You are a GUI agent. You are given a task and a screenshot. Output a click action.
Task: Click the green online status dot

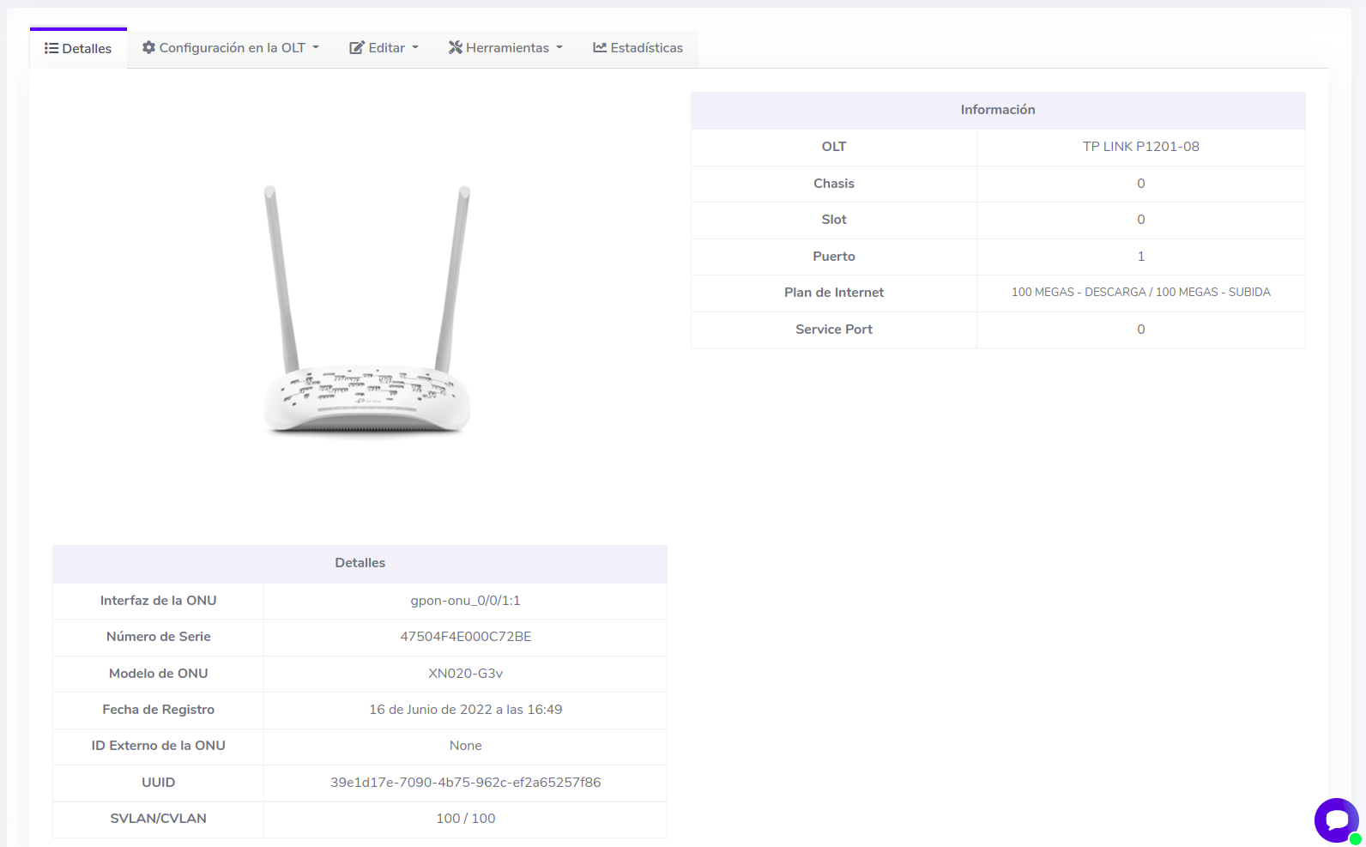[1355, 839]
